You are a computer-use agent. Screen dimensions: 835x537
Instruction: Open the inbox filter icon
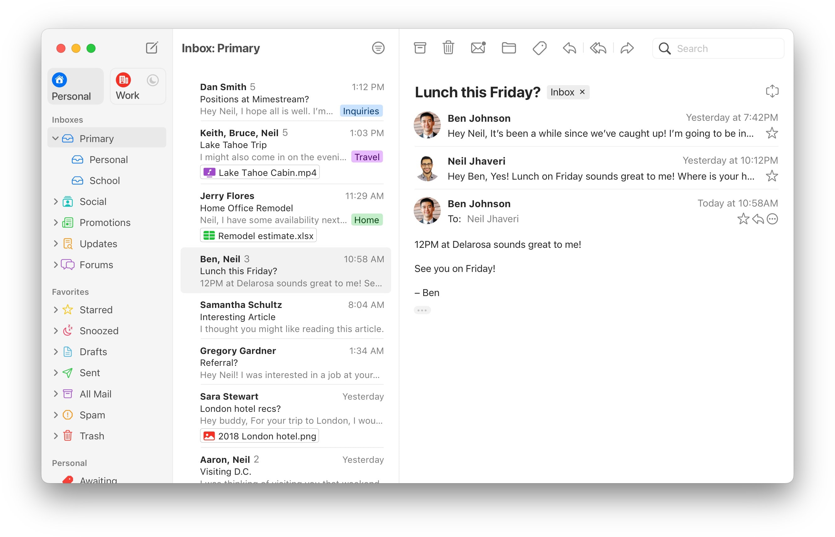tap(378, 48)
